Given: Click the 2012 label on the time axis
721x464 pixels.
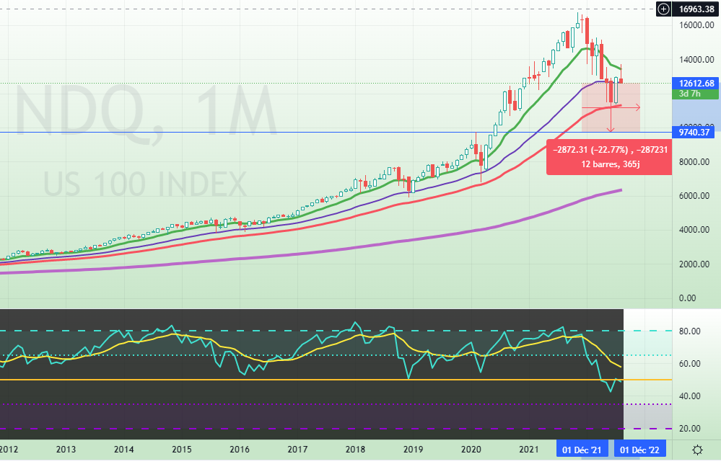Looking at the screenshot, I should [9, 450].
